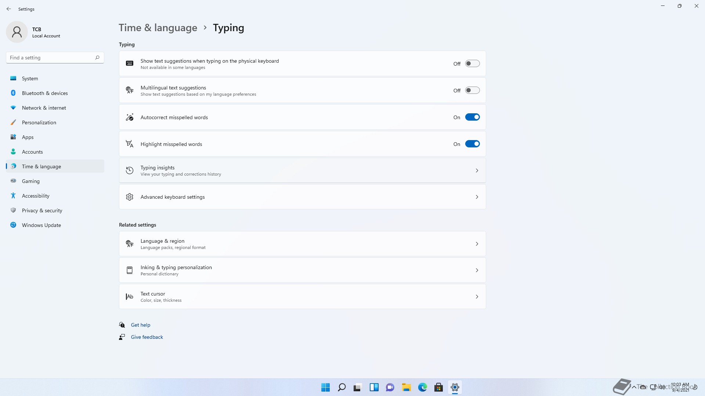This screenshot has width=705, height=396.
Task: Click the Windows Update sidebar icon
Action: (13, 225)
